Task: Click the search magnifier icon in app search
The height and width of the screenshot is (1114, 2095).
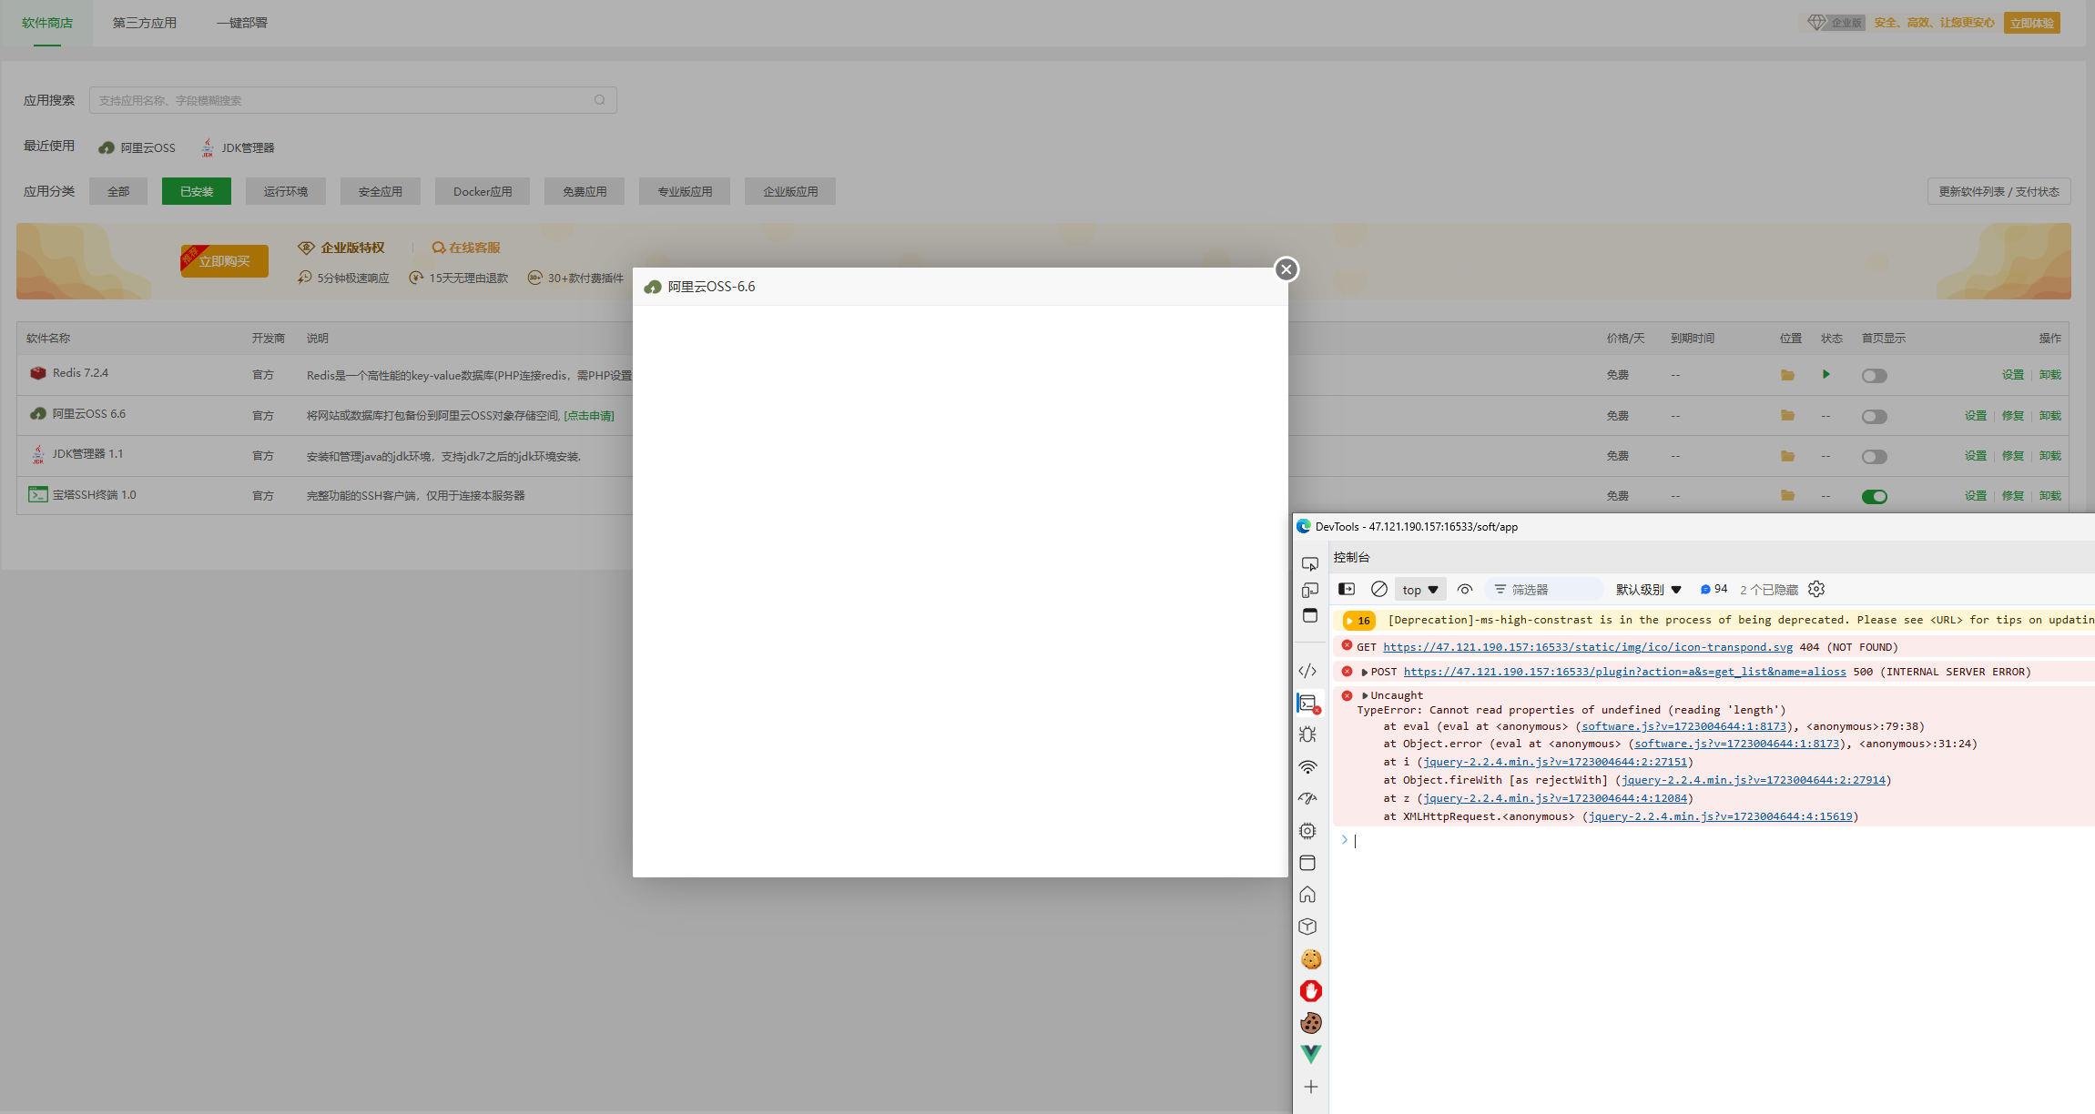Action: tap(599, 100)
